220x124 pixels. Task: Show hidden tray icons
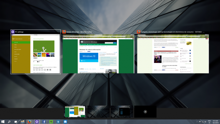pyautogui.click(x=197, y=122)
